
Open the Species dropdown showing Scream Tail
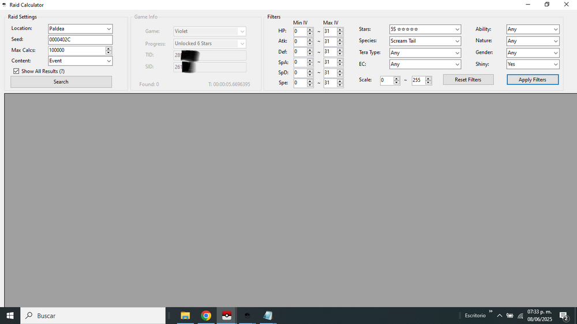click(x=457, y=41)
